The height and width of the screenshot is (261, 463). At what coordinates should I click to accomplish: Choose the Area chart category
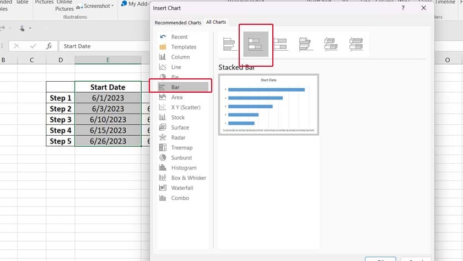coord(183,97)
